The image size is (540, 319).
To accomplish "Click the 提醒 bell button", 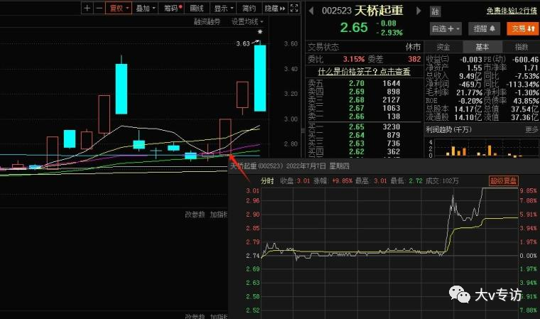I will [484, 29].
